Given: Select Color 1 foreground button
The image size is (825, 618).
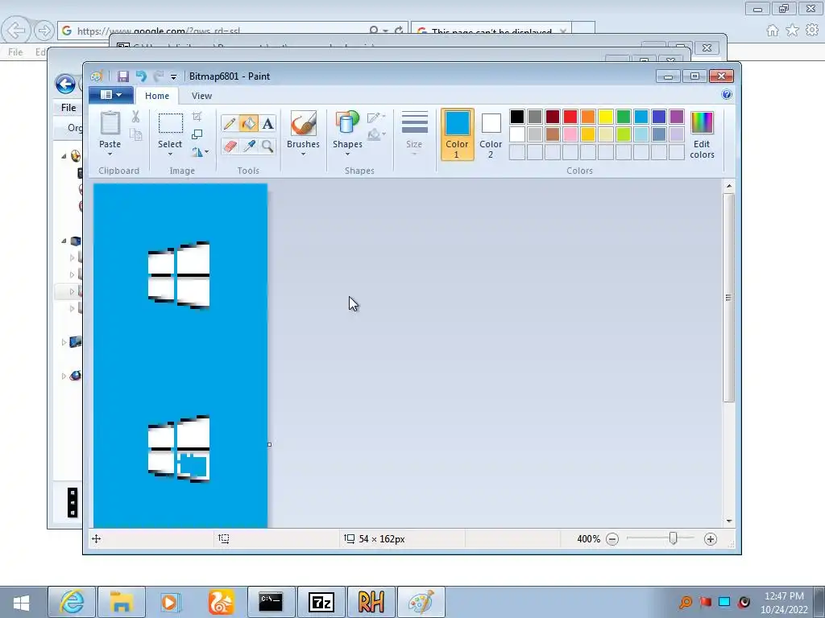Looking at the screenshot, I should coord(458,134).
